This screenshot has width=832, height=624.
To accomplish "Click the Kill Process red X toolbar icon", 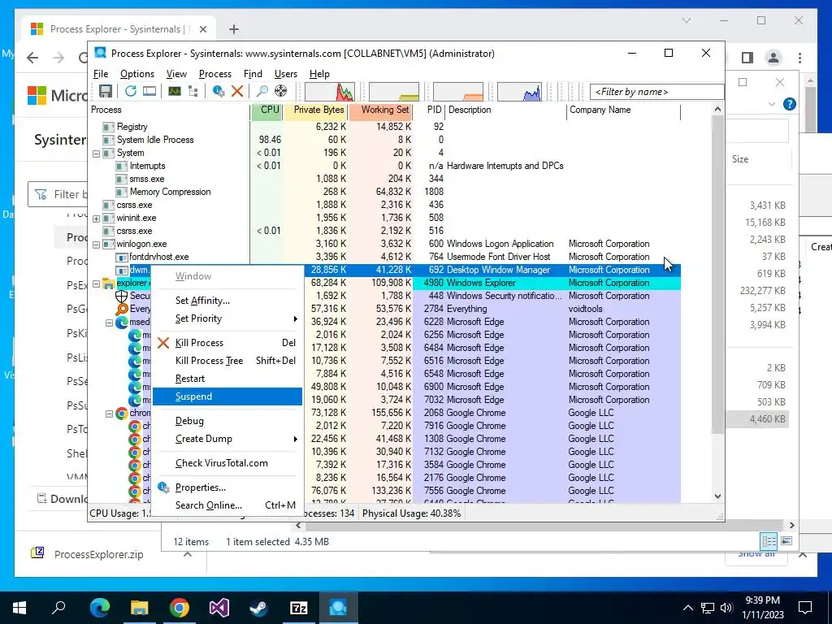I will coord(237,91).
